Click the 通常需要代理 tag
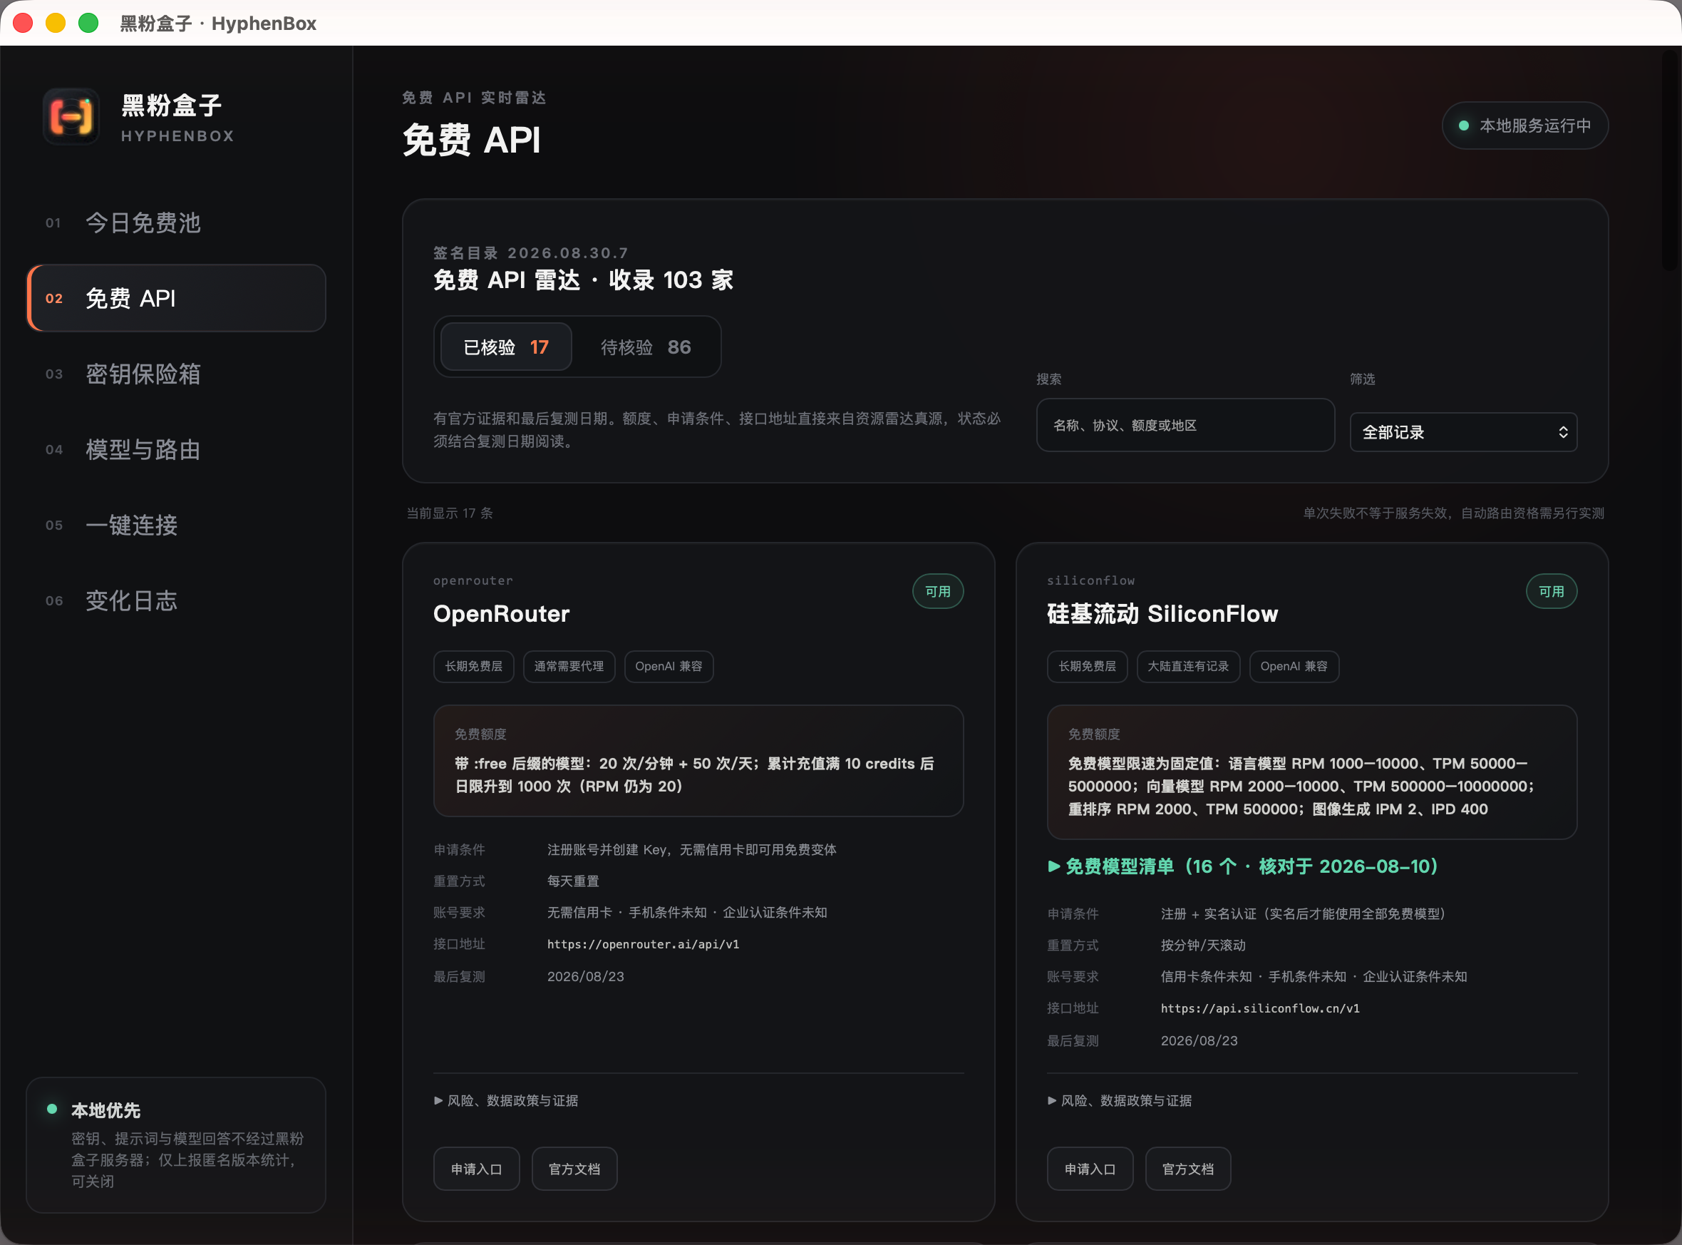The height and width of the screenshot is (1245, 1682). tap(569, 667)
